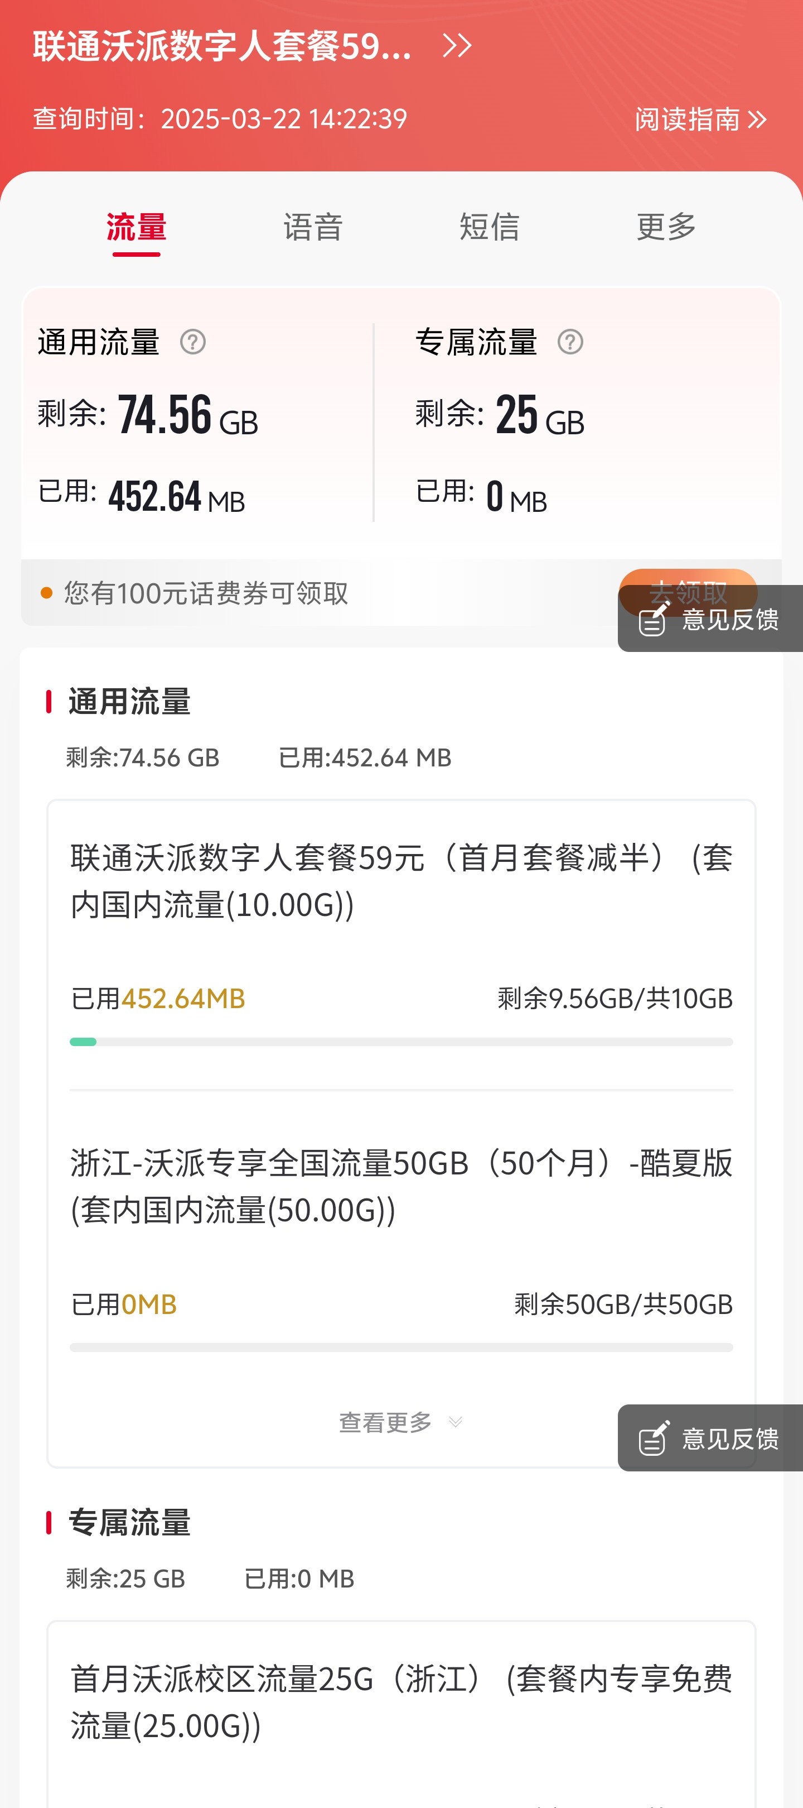Select the 流量 tab
This screenshot has height=1808, width=803.
[136, 227]
